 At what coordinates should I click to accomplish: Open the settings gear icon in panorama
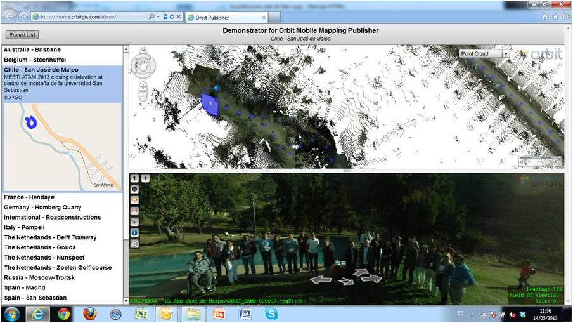[x=134, y=244]
